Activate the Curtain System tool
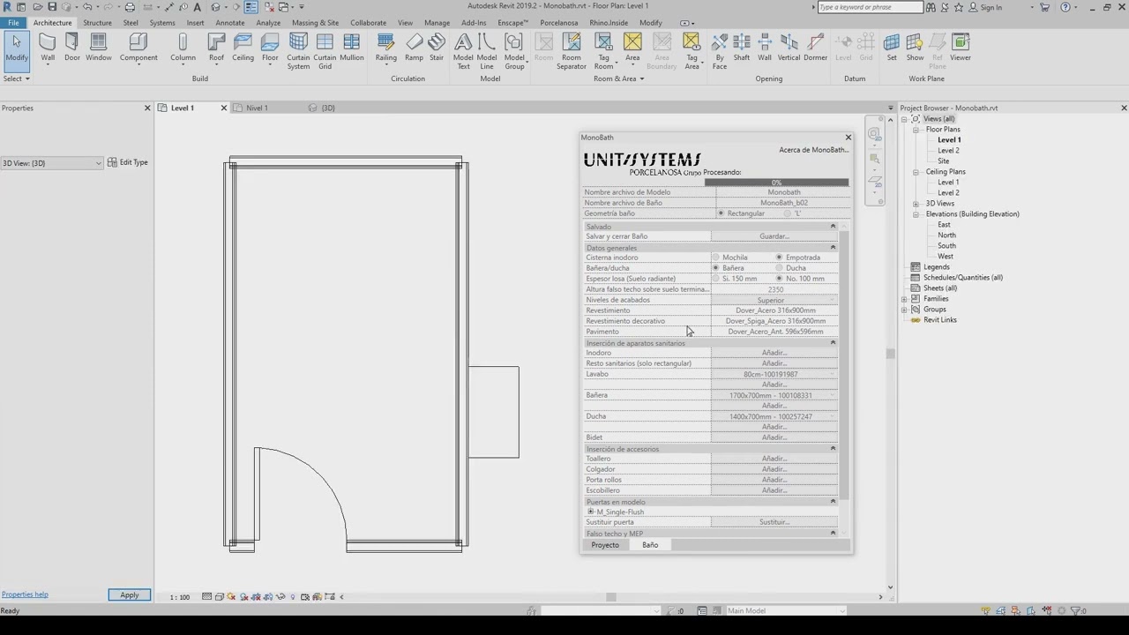The image size is (1129, 635). click(298, 51)
